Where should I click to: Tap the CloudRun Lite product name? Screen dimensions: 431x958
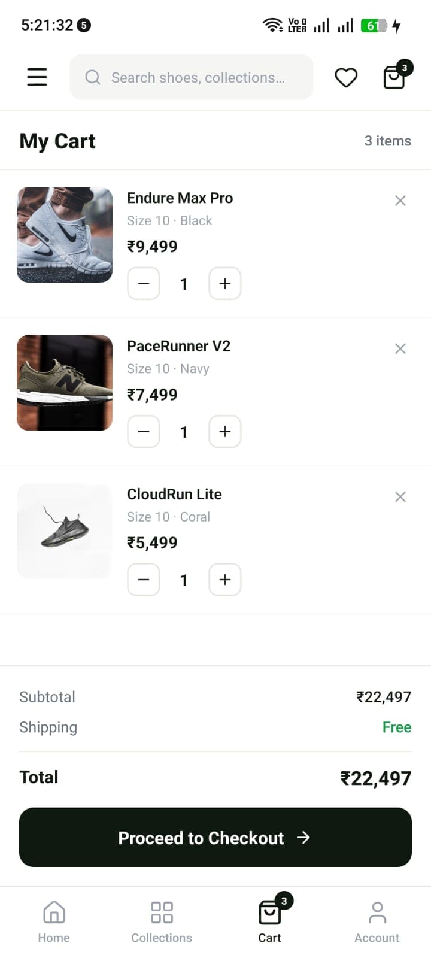(174, 494)
